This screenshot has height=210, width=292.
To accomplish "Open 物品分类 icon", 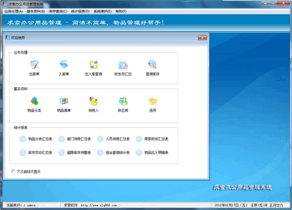I will pos(34,101).
